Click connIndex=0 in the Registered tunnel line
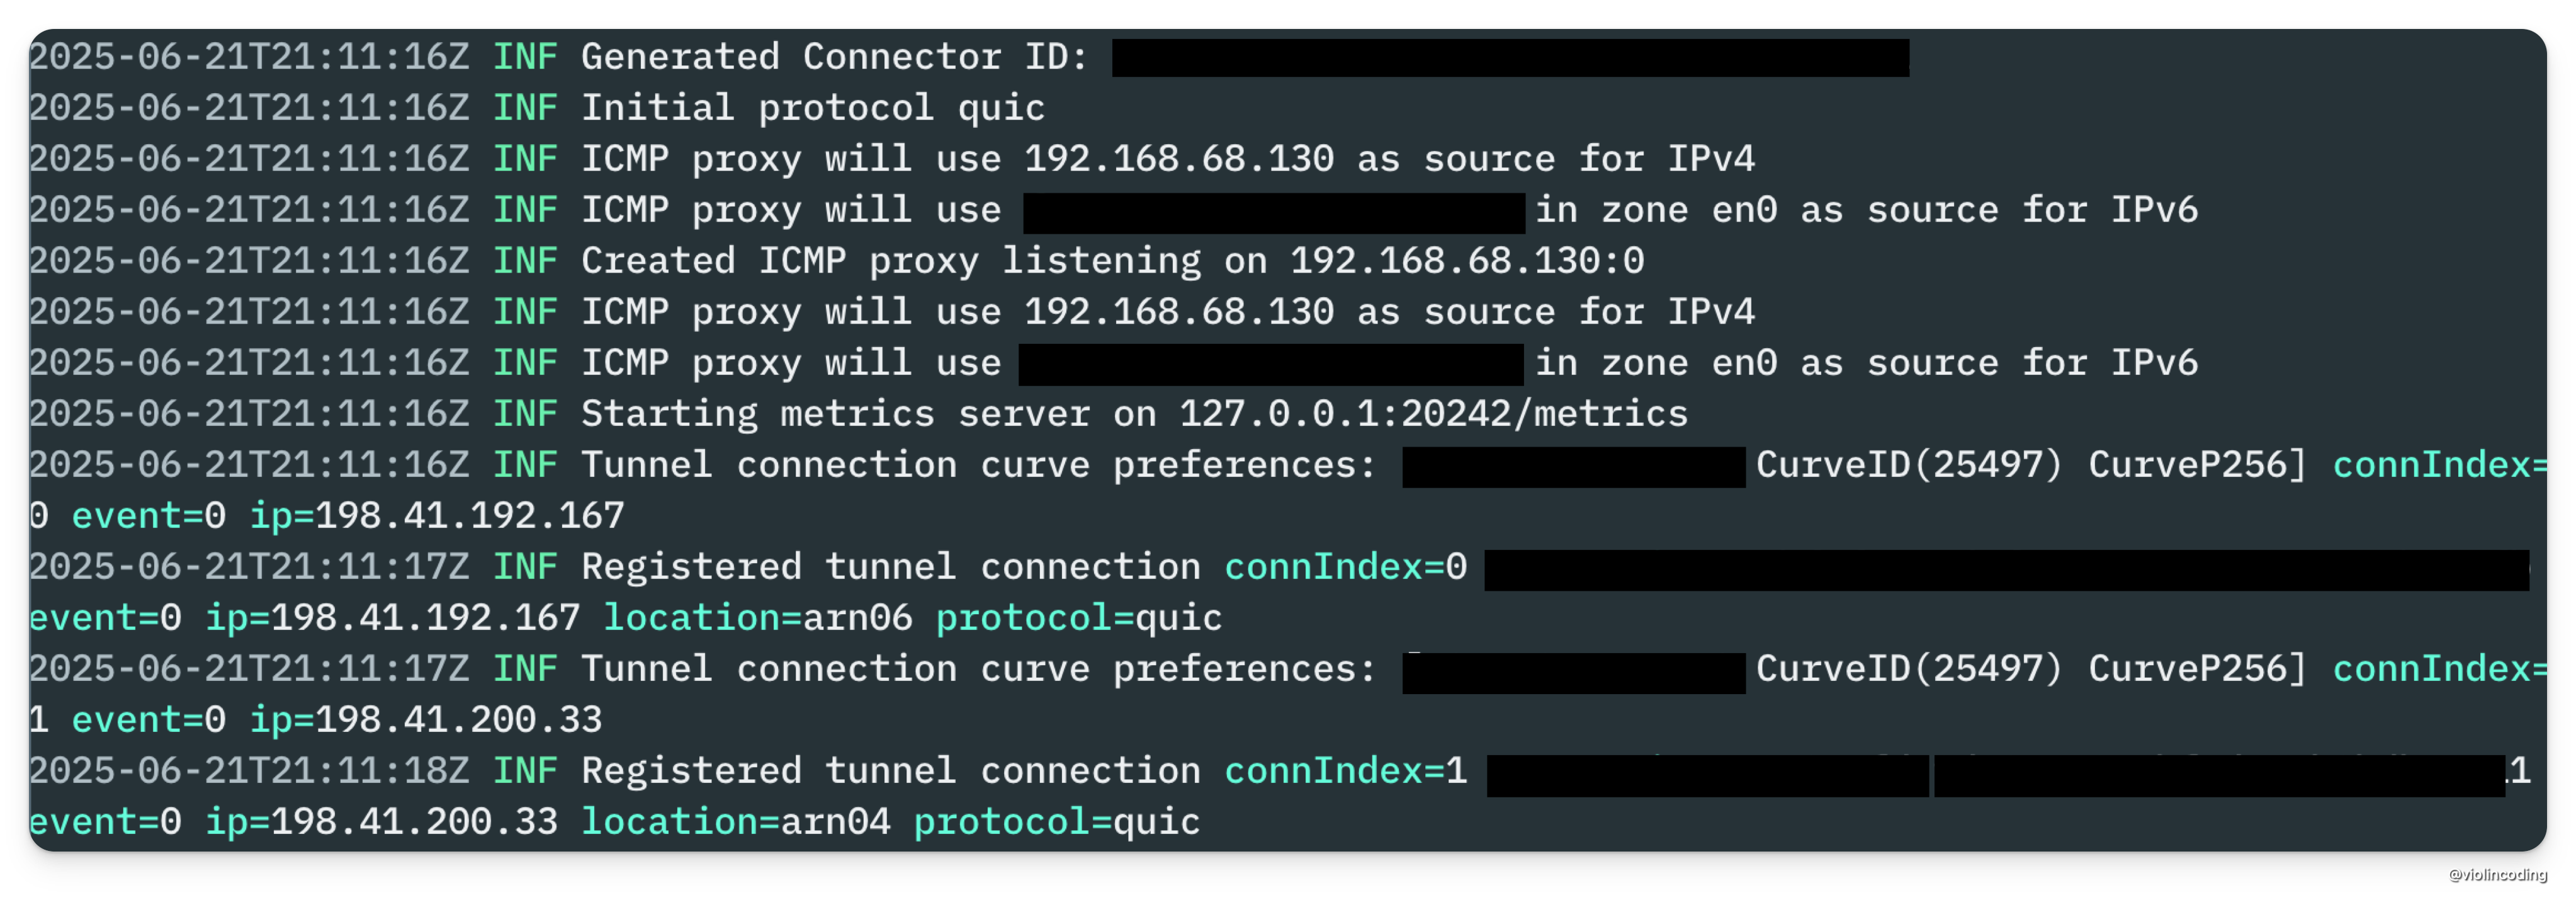2576x912 pixels. (x=1345, y=567)
